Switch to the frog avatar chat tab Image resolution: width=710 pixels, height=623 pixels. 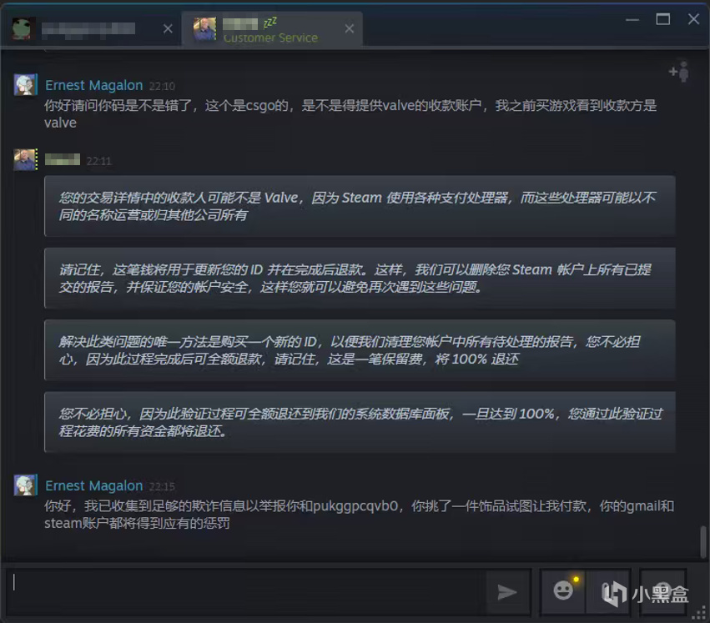[91, 28]
